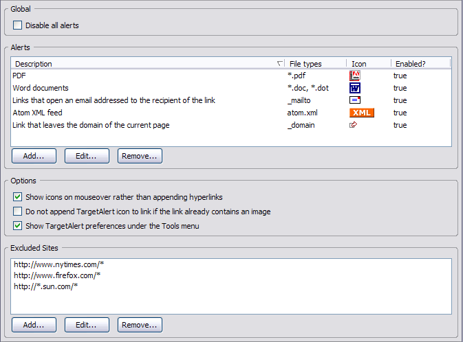463x342 pixels.
Task: Click the Word document icon
Action: (355, 88)
